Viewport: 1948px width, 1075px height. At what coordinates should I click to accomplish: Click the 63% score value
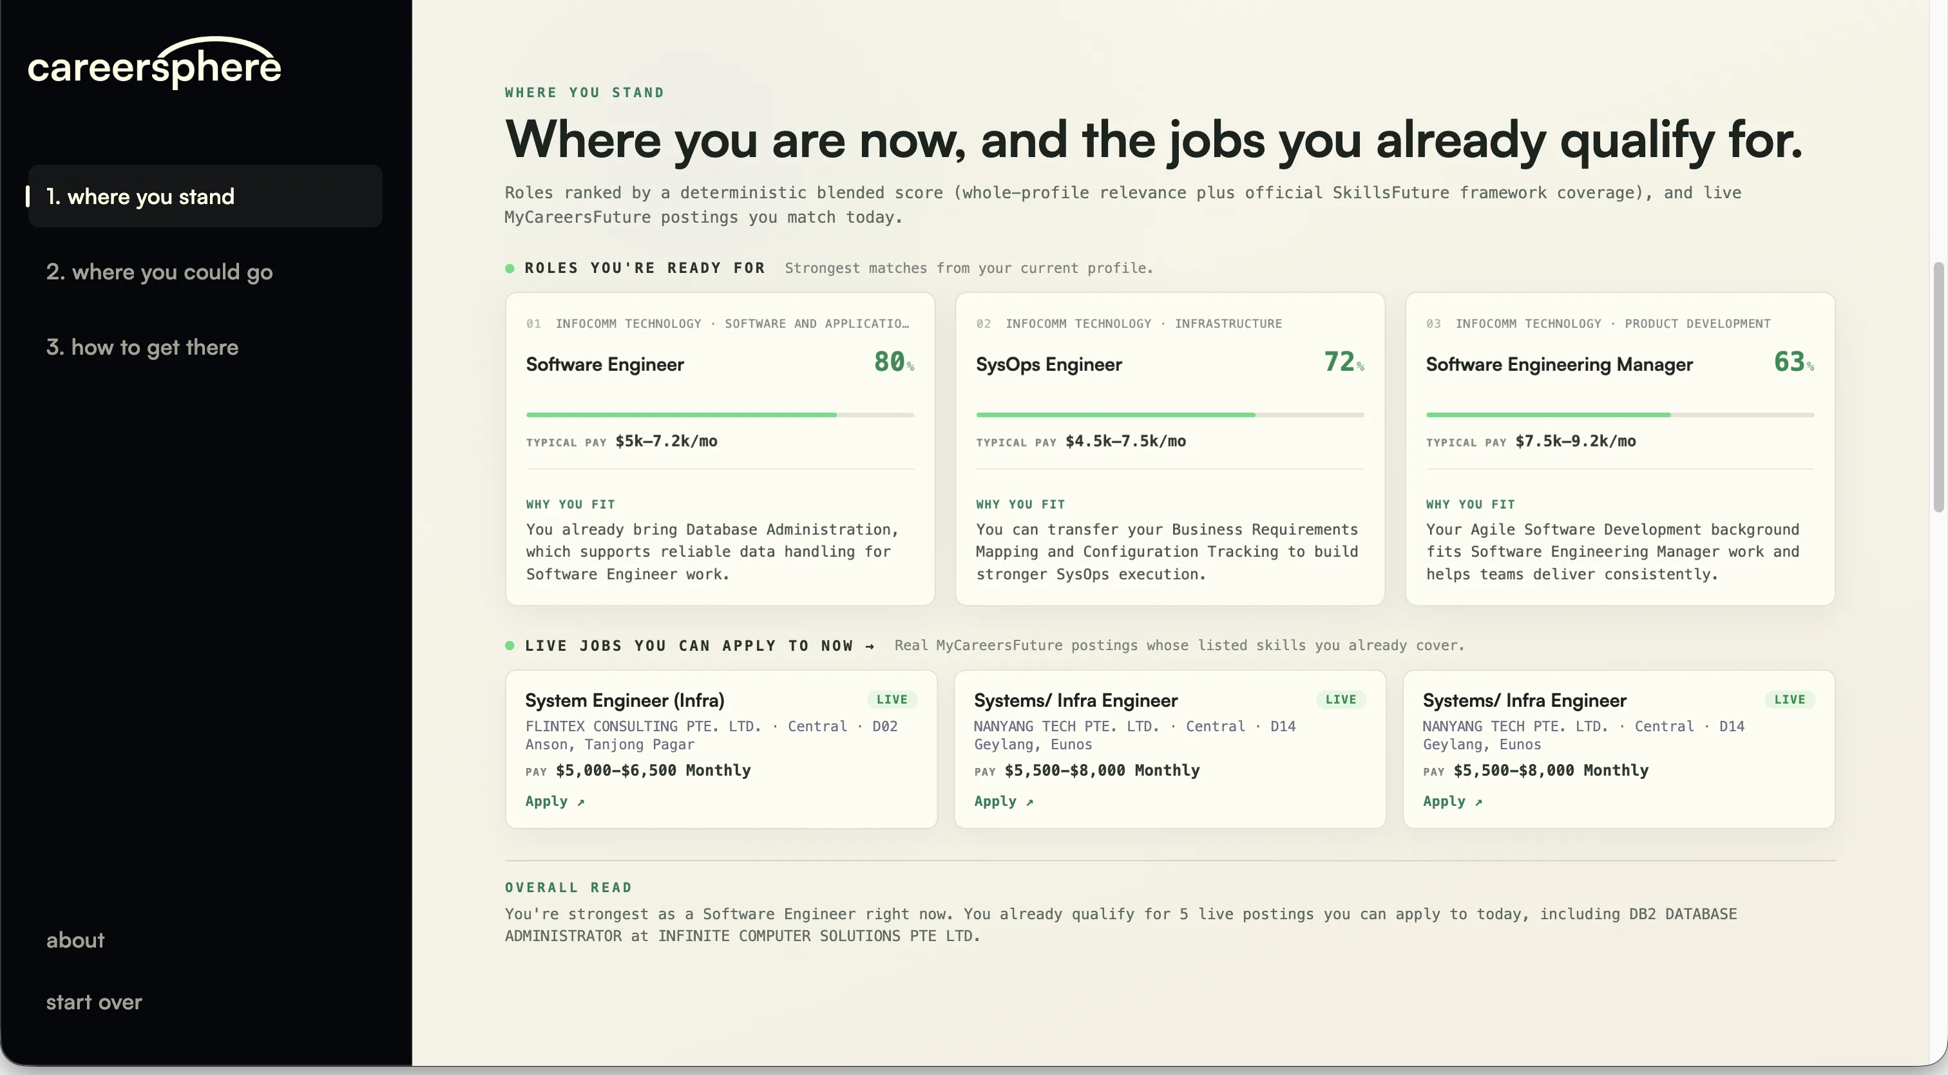tap(1794, 362)
